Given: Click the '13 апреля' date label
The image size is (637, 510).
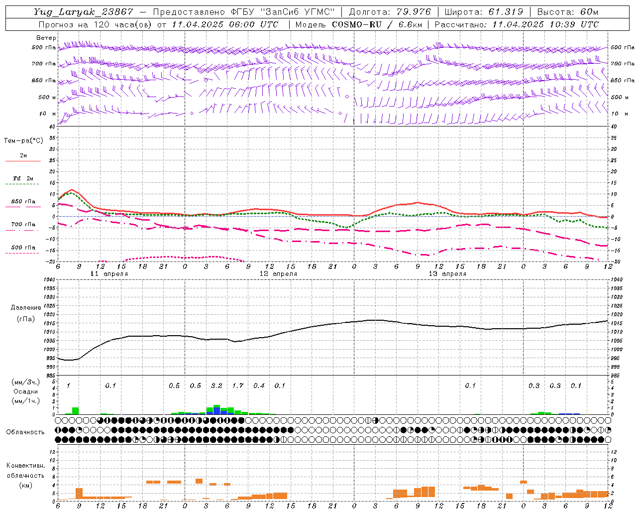Looking at the screenshot, I should point(448,274).
